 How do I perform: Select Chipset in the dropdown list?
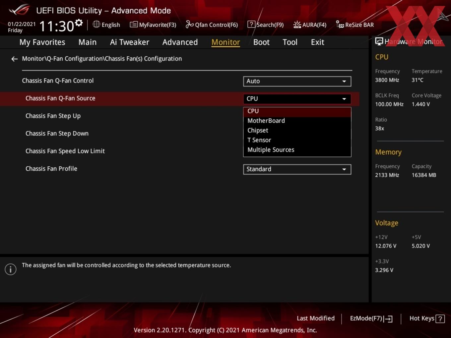coord(297,131)
